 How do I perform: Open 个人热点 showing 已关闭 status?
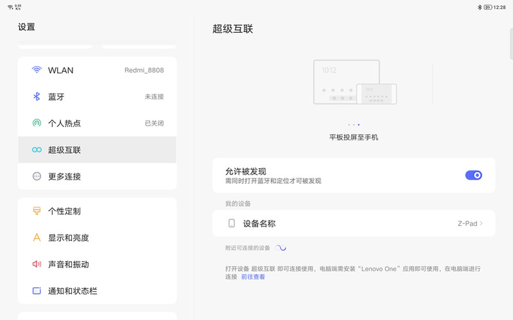[97, 123]
